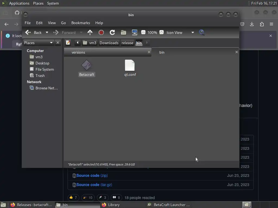
Task: Open the File menu
Action: click(x=27, y=23)
